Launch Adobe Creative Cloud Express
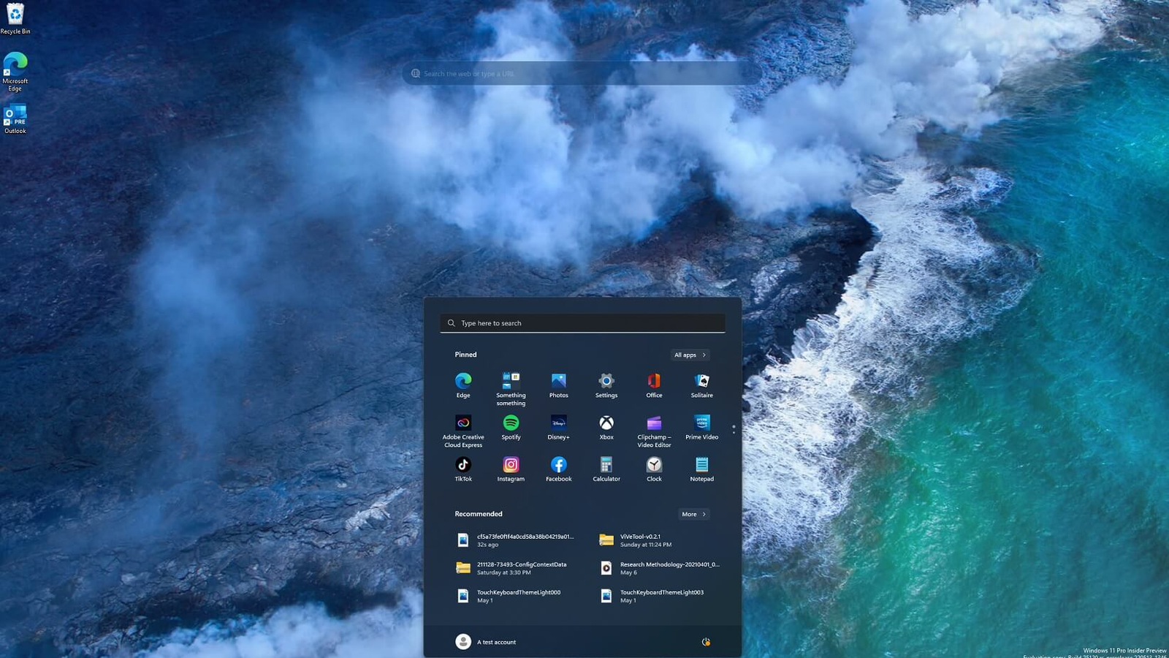This screenshot has width=1169, height=658. 463,431
